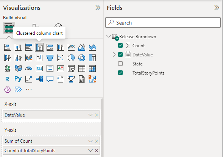Select the Clustered column chart visual
223x157 pixels.
[39, 47]
